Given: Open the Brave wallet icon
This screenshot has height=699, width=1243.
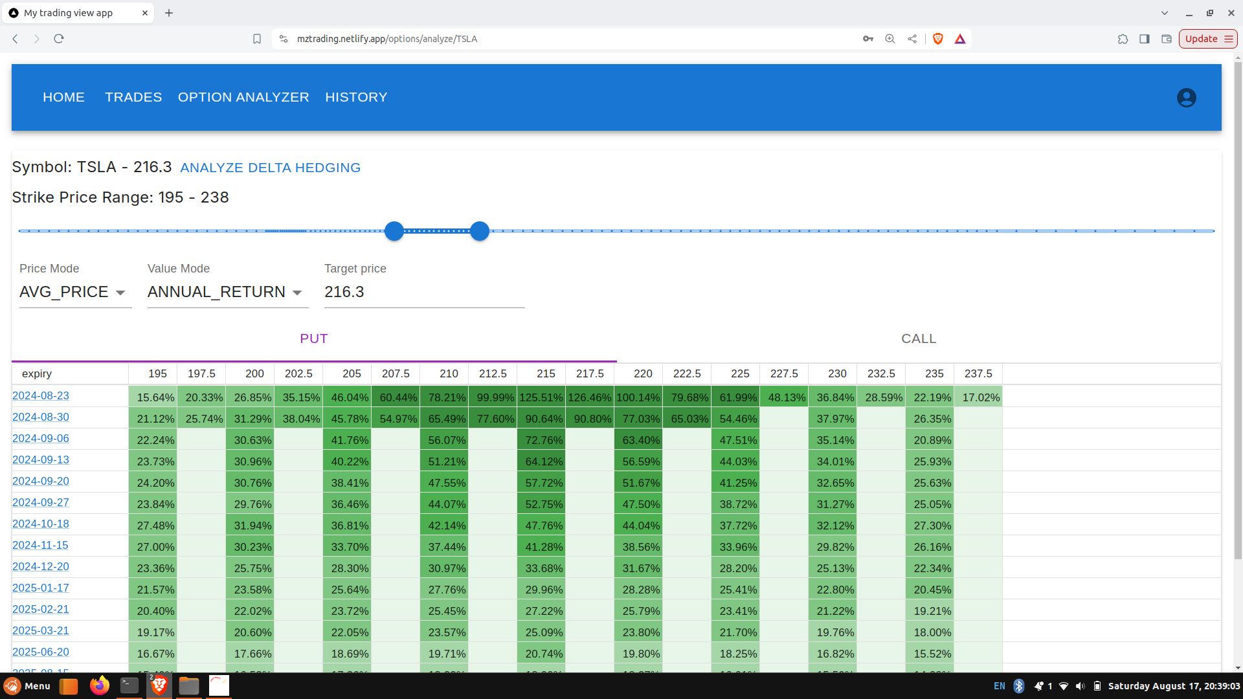Looking at the screenshot, I should (x=1167, y=39).
